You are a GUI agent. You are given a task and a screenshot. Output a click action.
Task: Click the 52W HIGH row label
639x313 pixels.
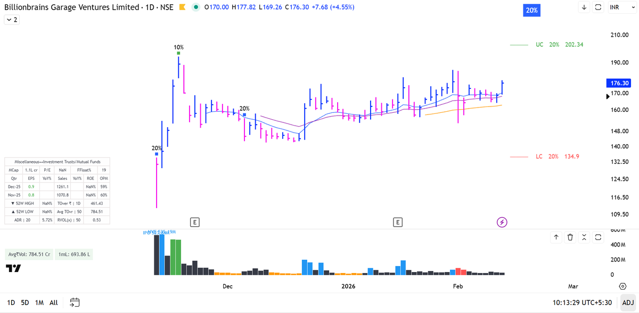(x=22, y=204)
